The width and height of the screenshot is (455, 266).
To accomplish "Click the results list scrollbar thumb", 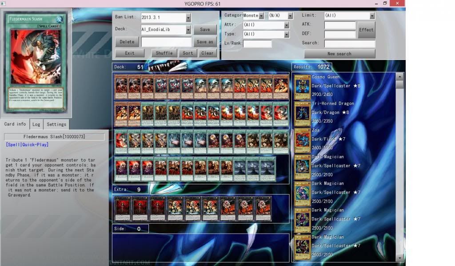I will pyautogui.click(x=399, y=85).
